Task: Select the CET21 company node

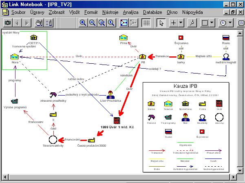Action: pyautogui.click(x=34, y=38)
